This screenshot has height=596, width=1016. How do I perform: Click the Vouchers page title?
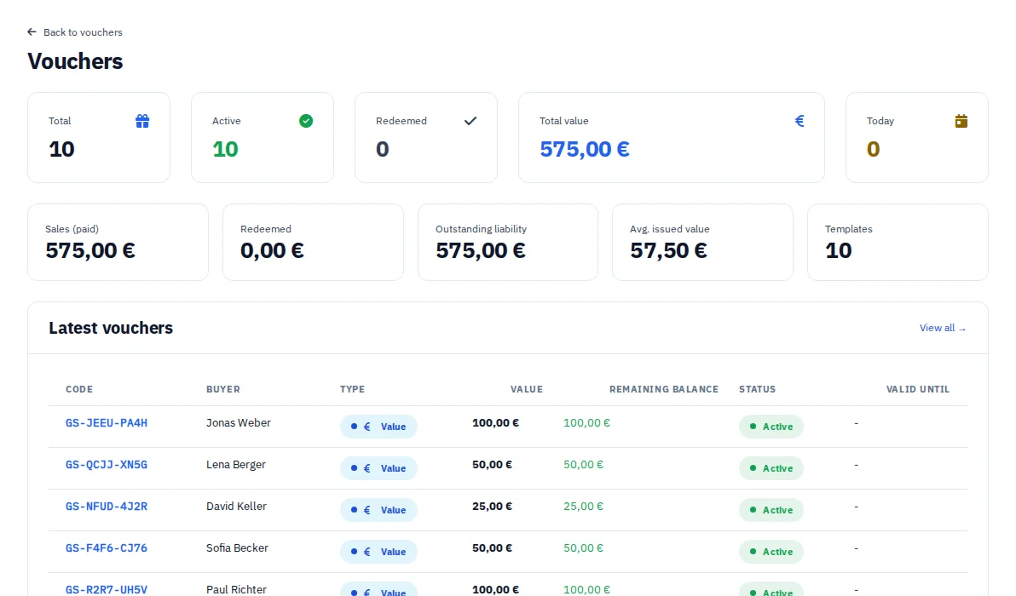coord(75,60)
